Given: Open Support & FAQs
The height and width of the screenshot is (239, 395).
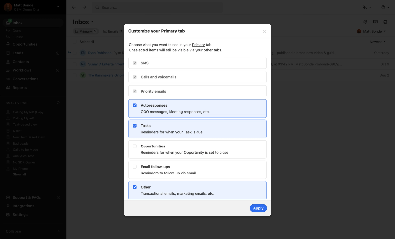Looking at the screenshot, I should coord(27,198).
